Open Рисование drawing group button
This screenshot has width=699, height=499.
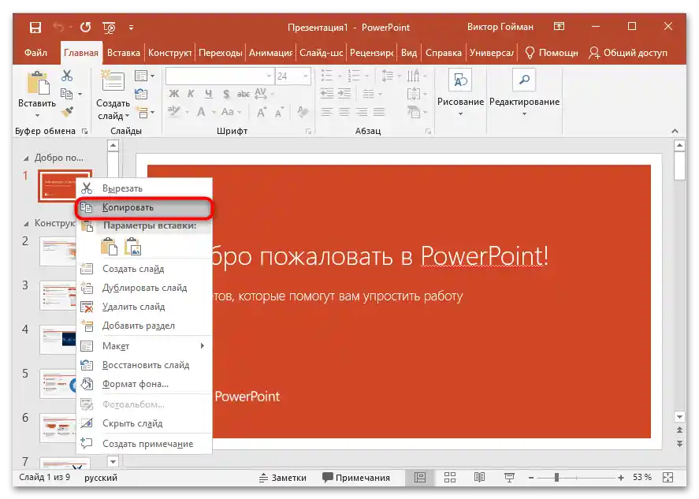(x=460, y=93)
